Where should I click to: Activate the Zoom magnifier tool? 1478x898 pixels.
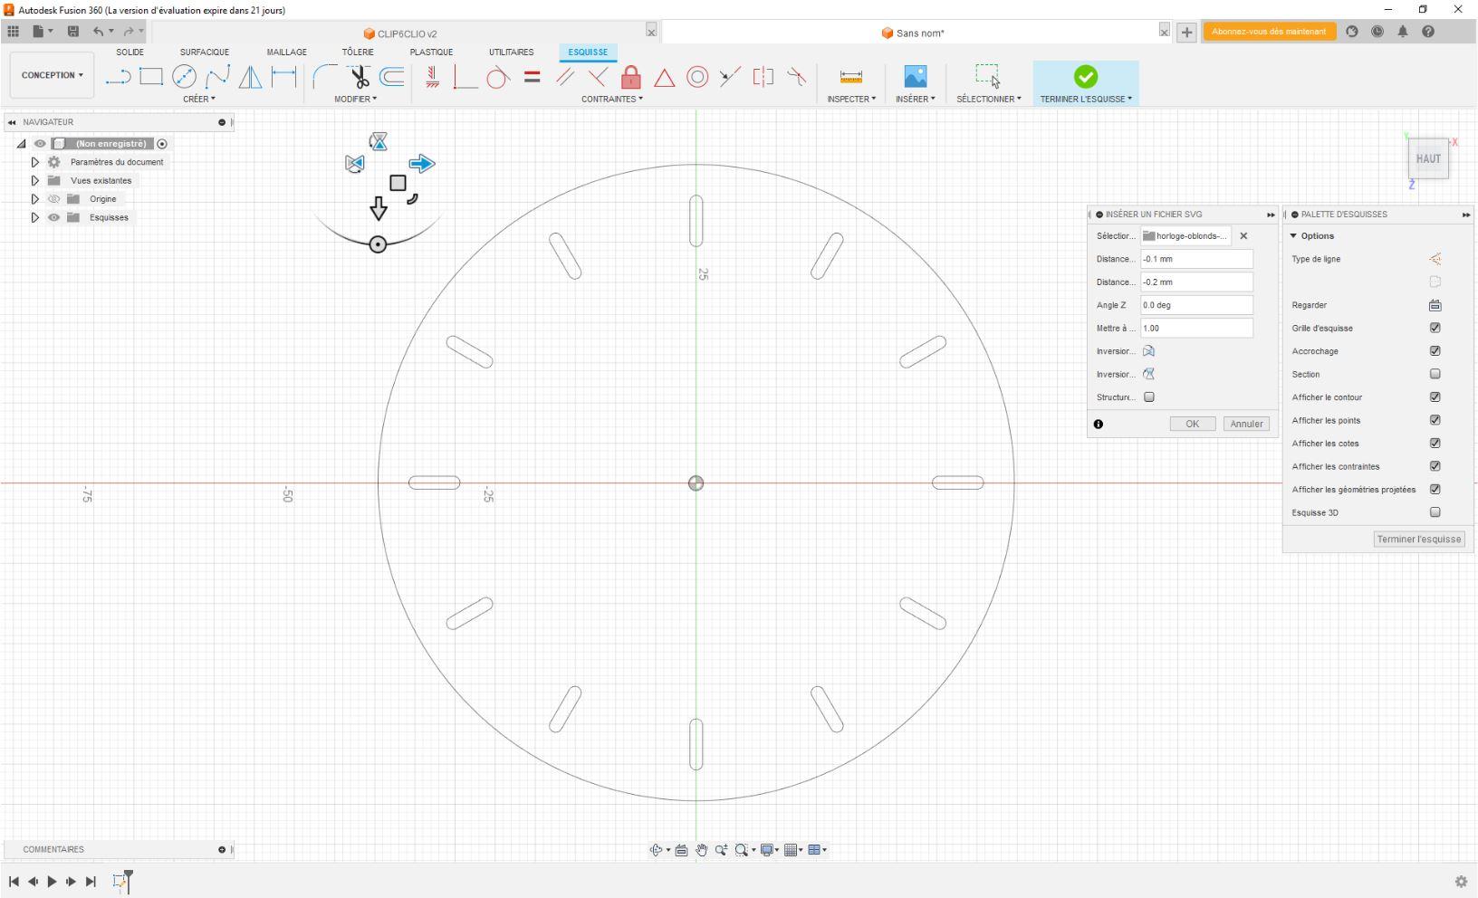tap(722, 850)
